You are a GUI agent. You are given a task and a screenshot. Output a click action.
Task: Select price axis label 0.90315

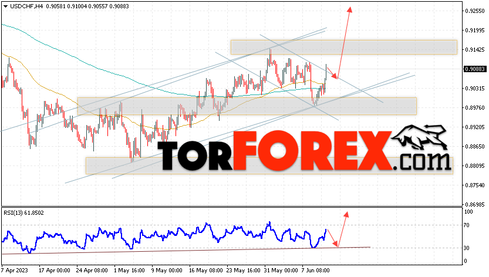click(475, 88)
